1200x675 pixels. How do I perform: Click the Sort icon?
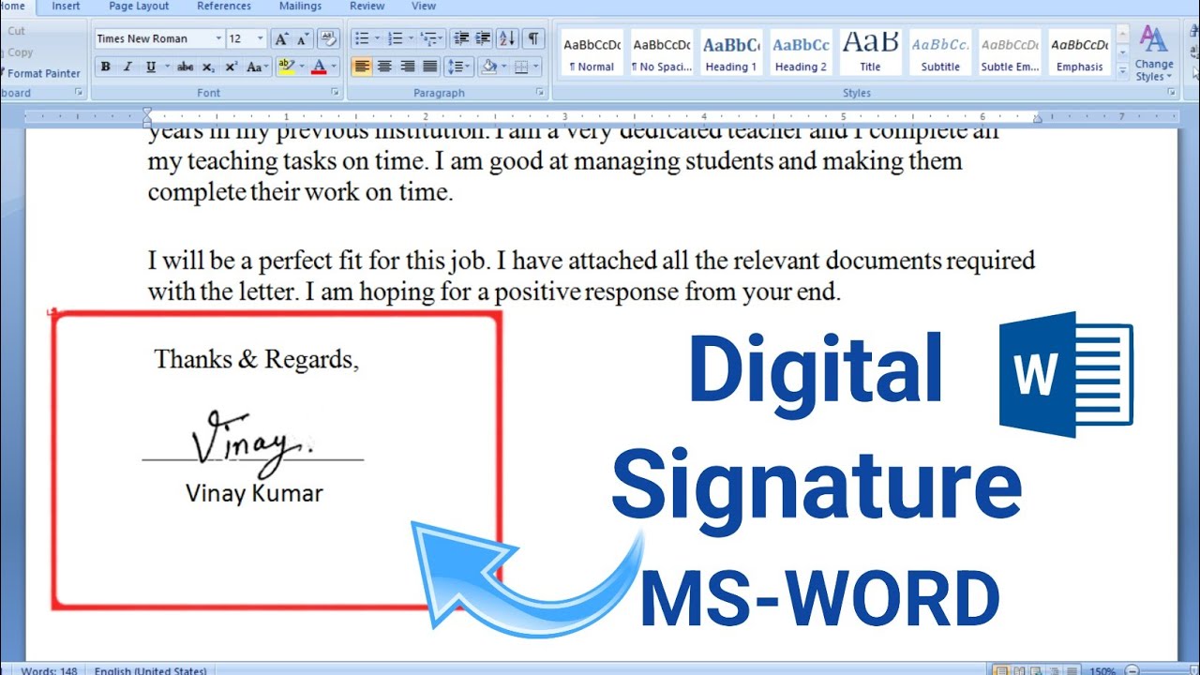click(x=507, y=38)
